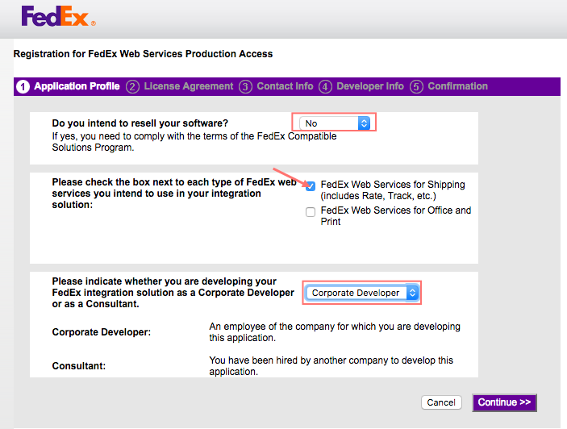Click step 1 circle icon

pos(23,87)
